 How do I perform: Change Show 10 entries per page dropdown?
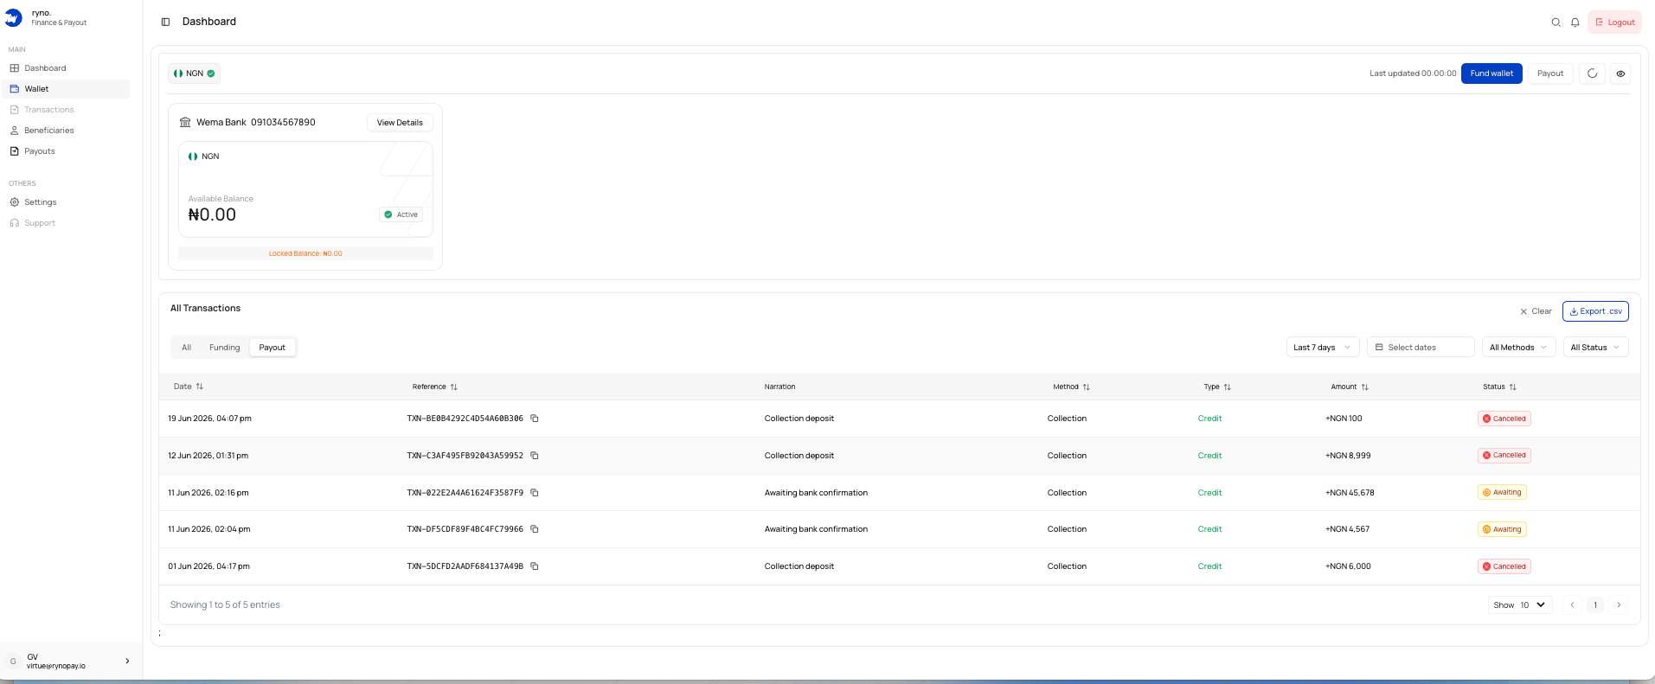(x=1520, y=605)
